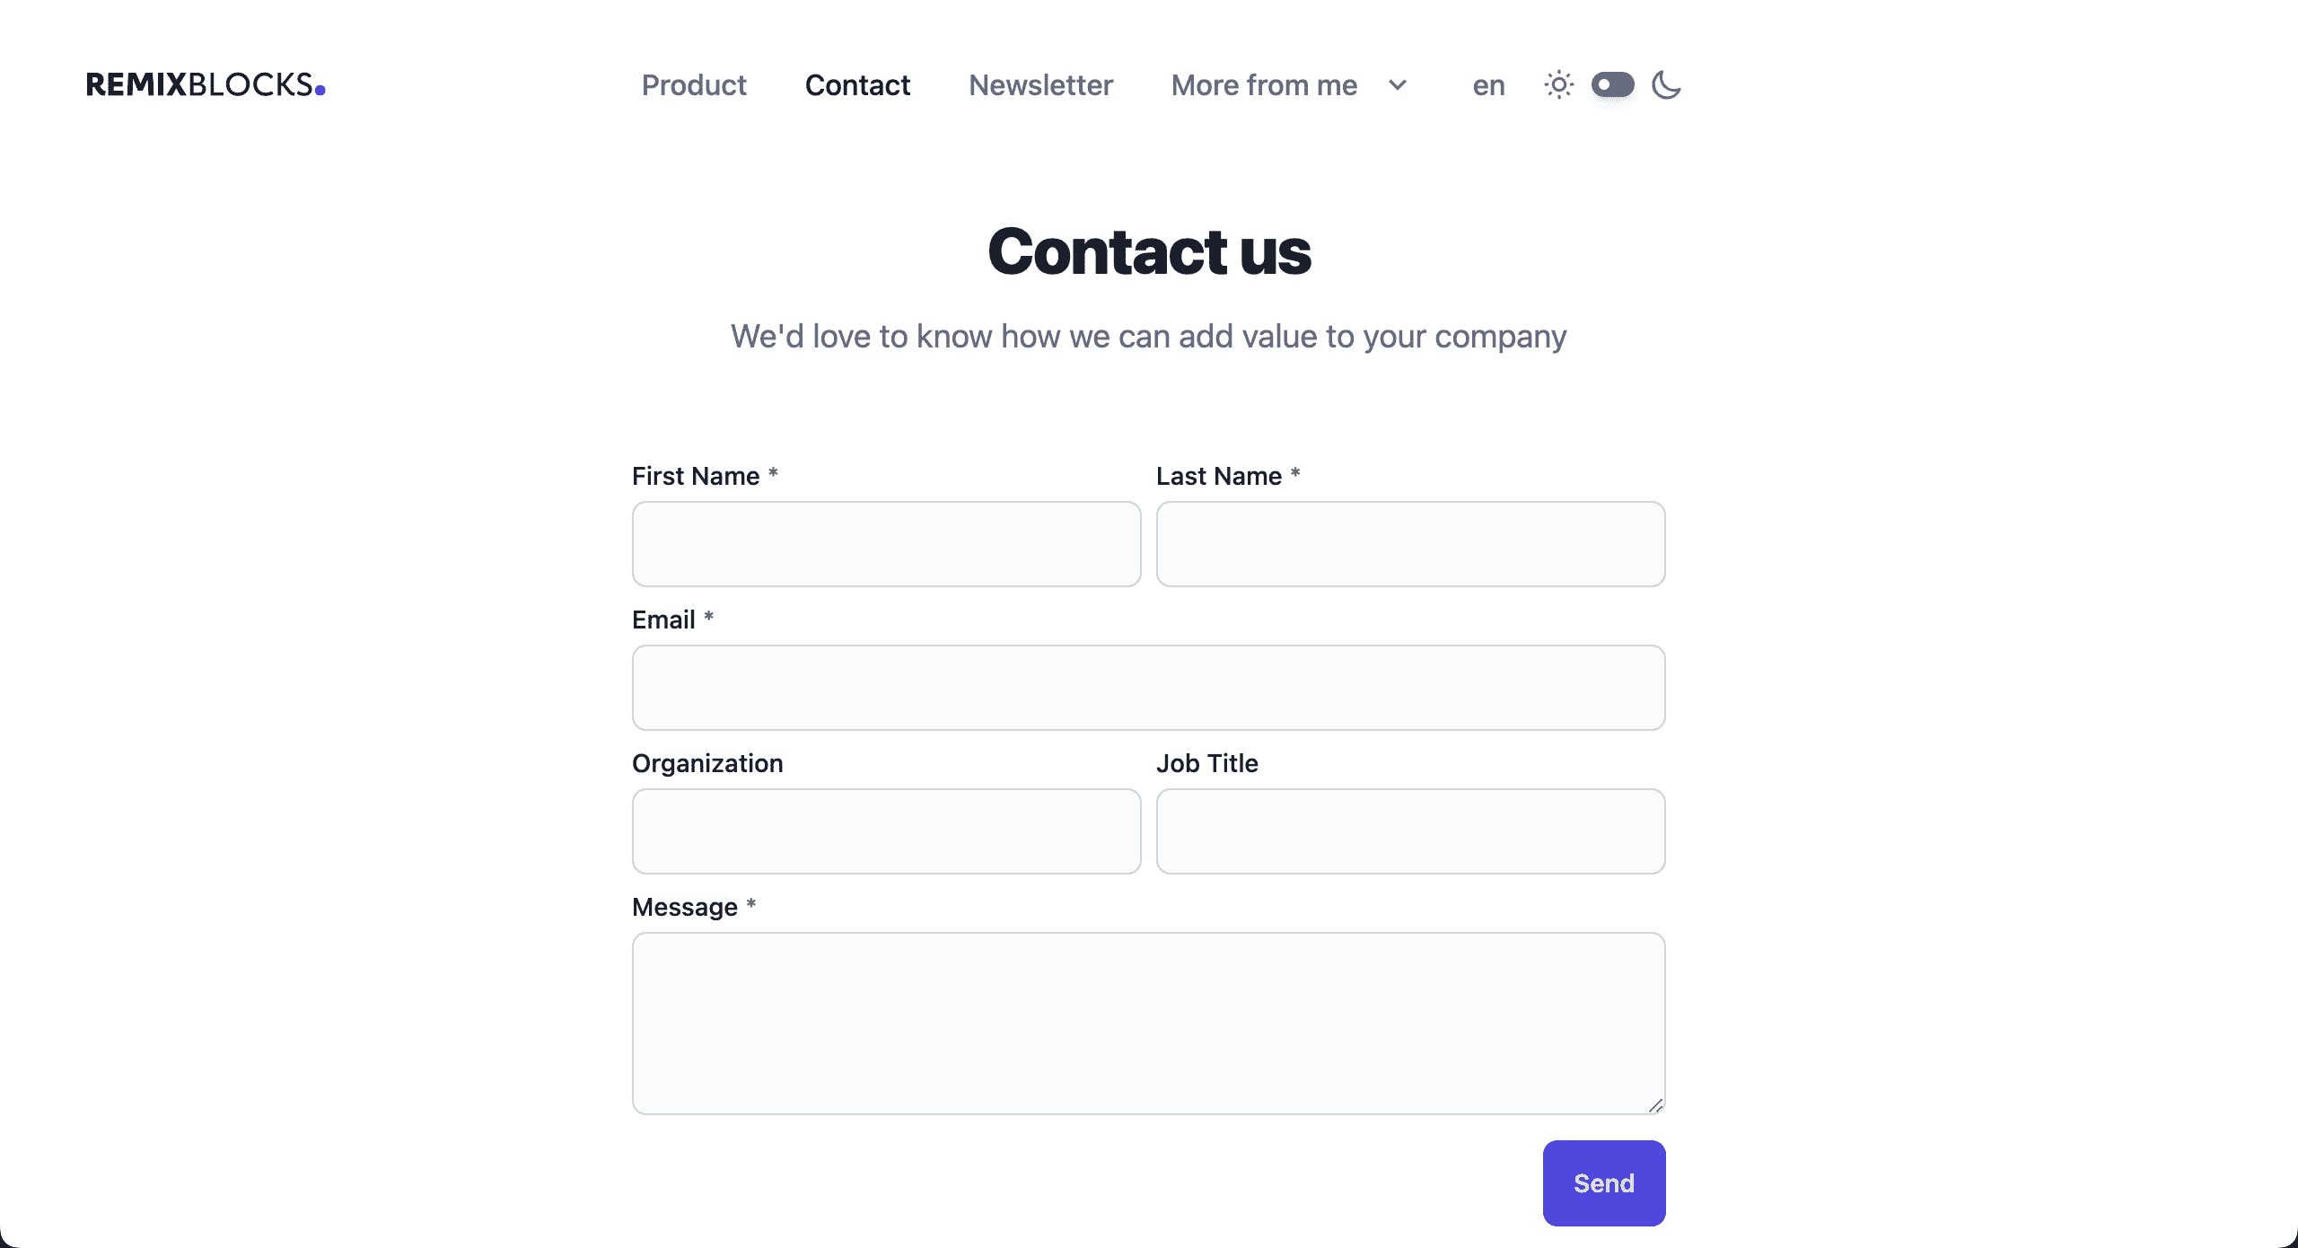Navigate to the Newsletter menu item
The width and height of the screenshot is (2298, 1248).
(x=1041, y=84)
